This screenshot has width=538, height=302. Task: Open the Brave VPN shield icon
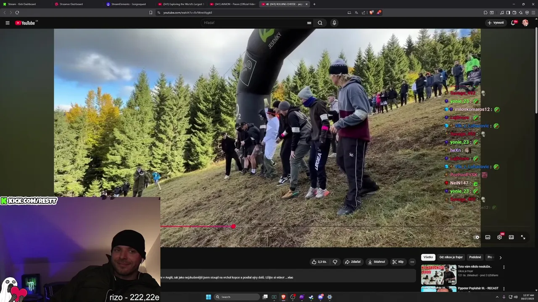click(527, 13)
